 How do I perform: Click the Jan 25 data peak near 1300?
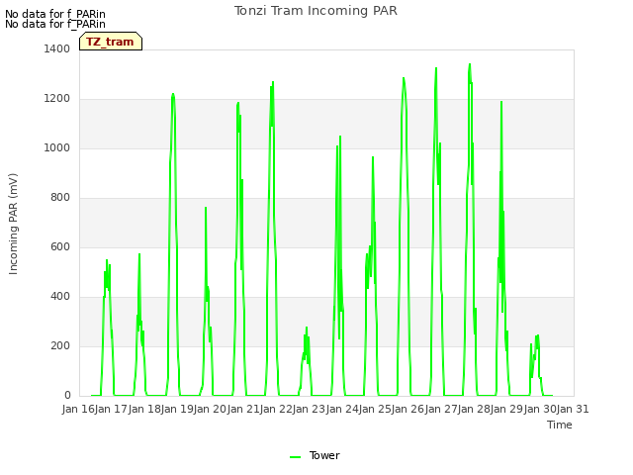(x=404, y=78)
